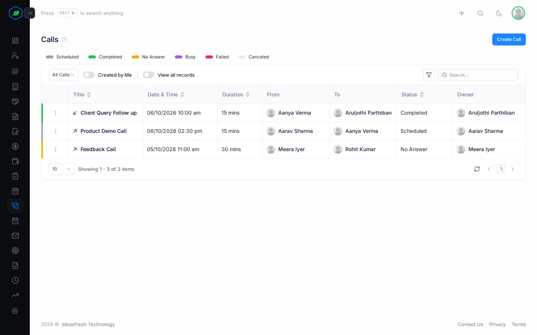Sort the table by Title column
This screenshot has height=335, width=537.
pyautogui.click(x=89, y=95)
